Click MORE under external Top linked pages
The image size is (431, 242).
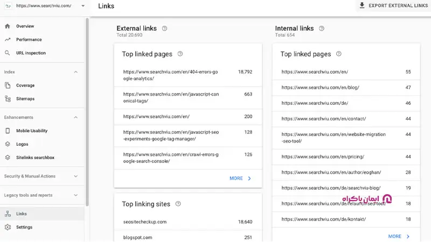click(240, 178)
